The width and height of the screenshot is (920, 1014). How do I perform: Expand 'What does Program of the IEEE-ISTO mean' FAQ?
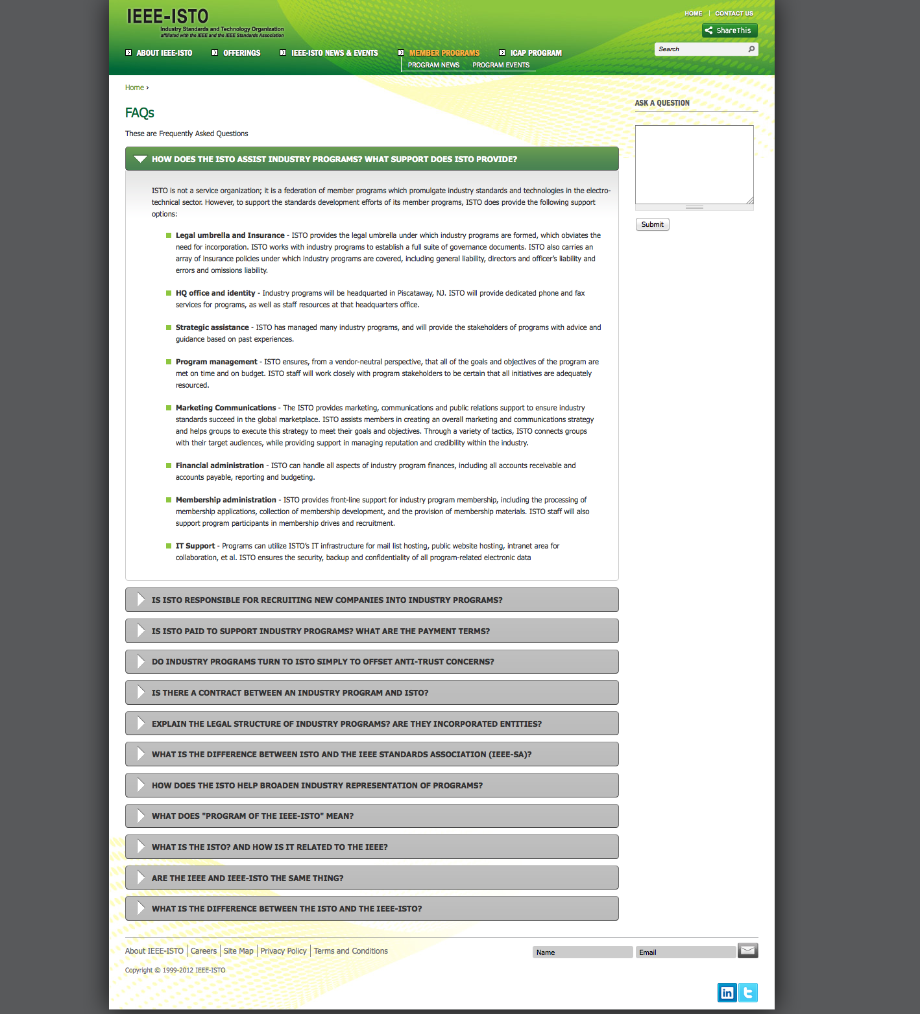pyautogui.click(x=372, y=816)
